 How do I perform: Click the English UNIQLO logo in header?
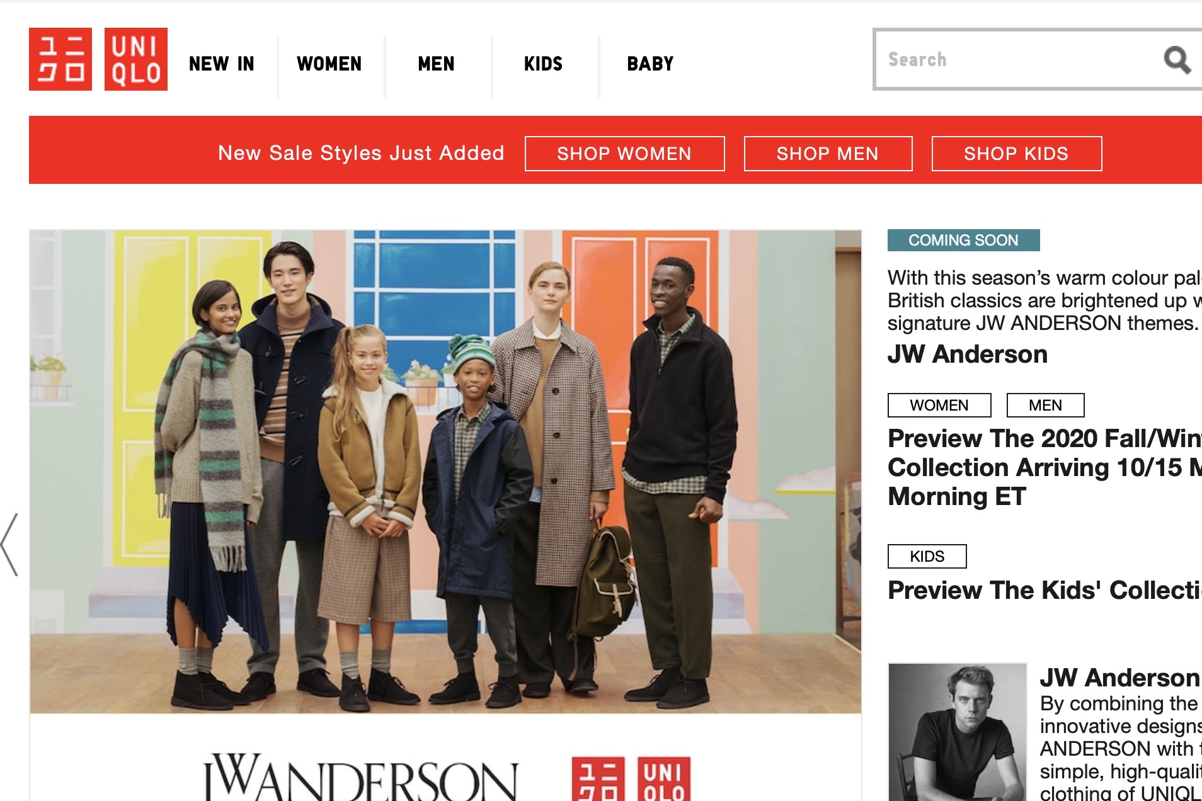136,59
